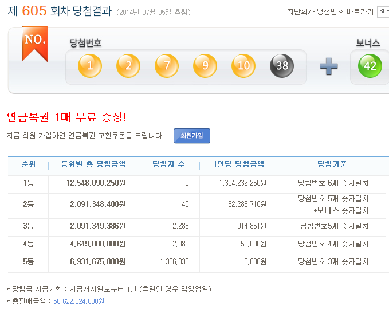Click the 순위 column header
The height and width of the screenshot is (310, 389).
29,164
